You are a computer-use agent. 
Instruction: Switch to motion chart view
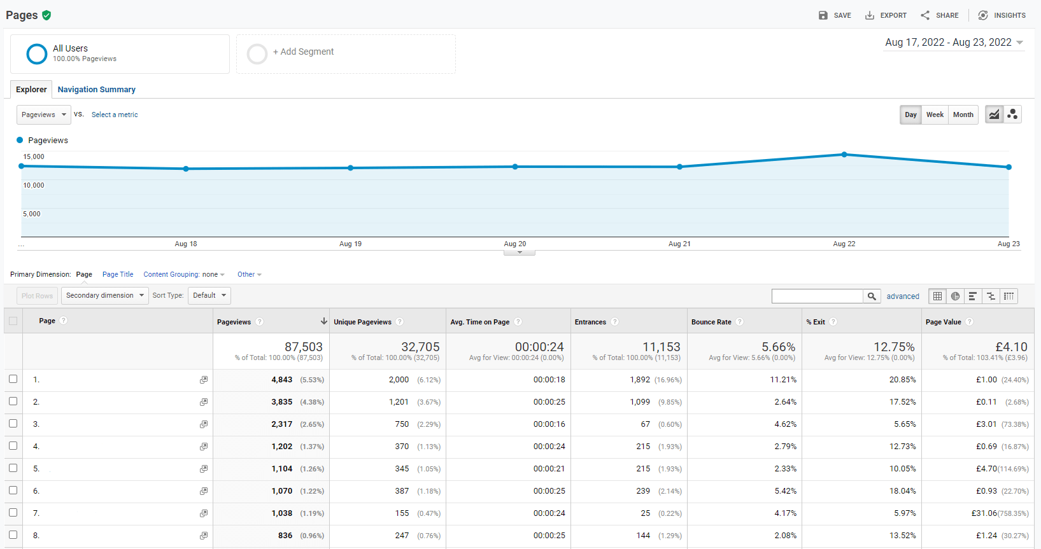pyautogui.click(x=1012, y=115)
